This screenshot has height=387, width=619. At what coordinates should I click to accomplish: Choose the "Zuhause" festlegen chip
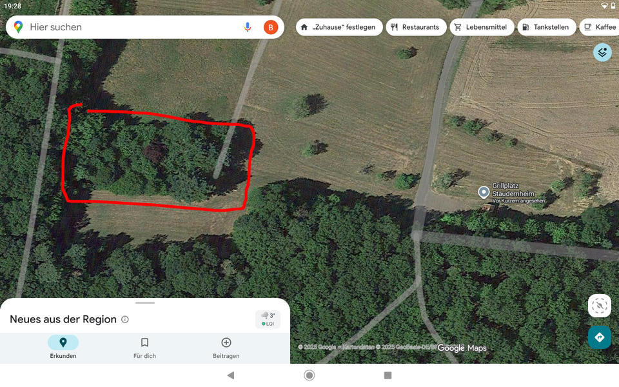tap(339, 27)
